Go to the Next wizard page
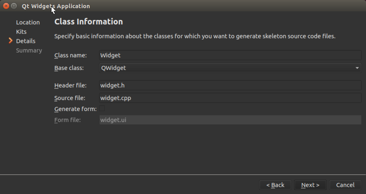This screenshot has height=194, width=366. tap(310, 185)
